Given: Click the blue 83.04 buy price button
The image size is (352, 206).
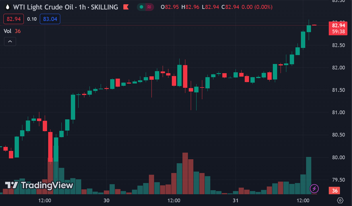Looking at the screenshot, I should tap(50, 19).
